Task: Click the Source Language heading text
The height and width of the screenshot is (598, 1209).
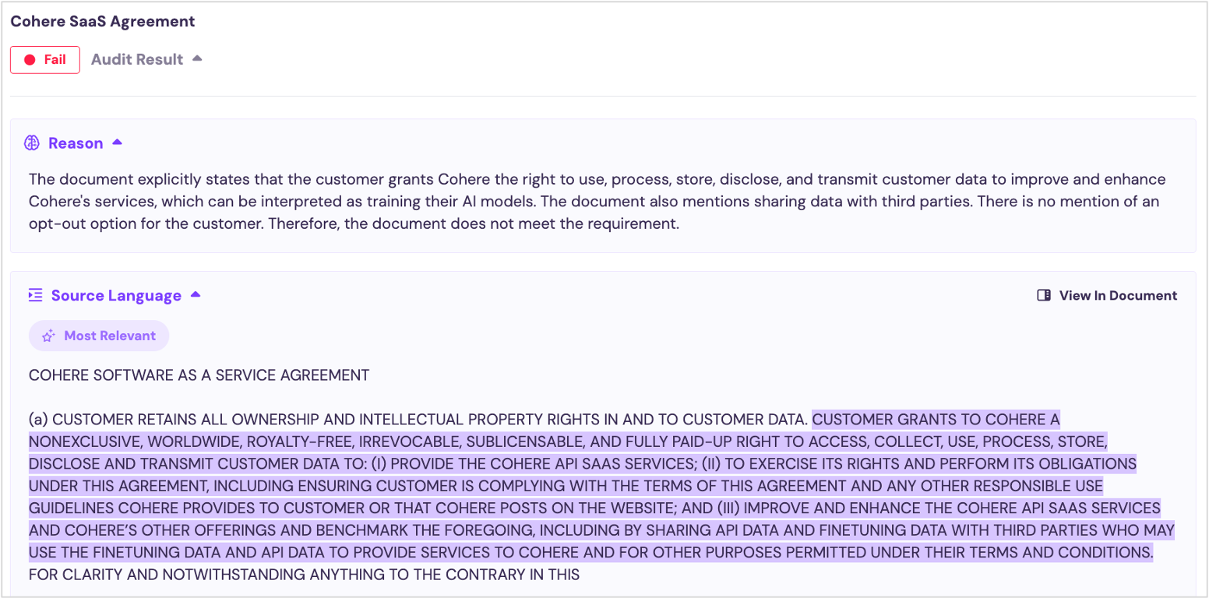Action: pyautogui.click(x=116, y=296)
